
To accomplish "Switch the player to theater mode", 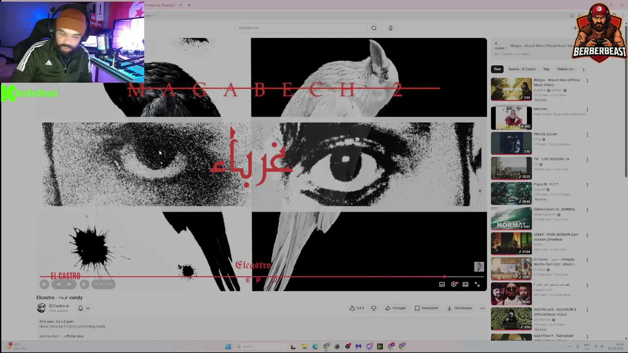I will 465,284.
